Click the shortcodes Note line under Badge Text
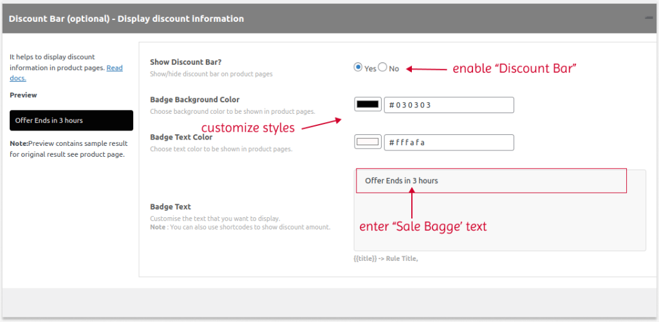 241,227
